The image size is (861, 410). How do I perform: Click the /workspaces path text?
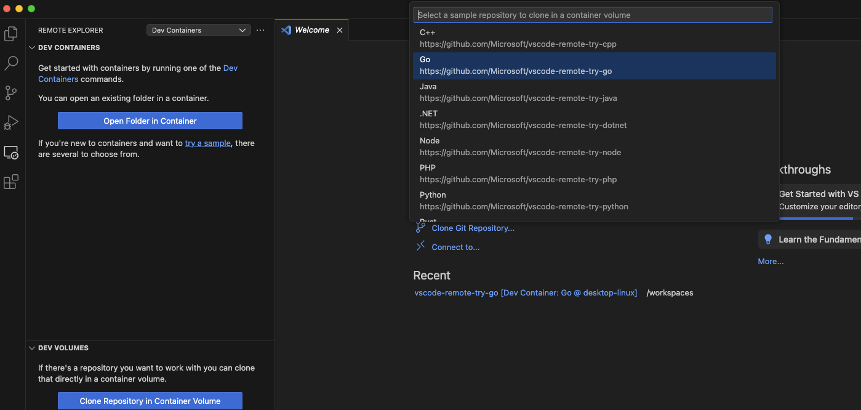pyautogui.click(x=670, y=292)
